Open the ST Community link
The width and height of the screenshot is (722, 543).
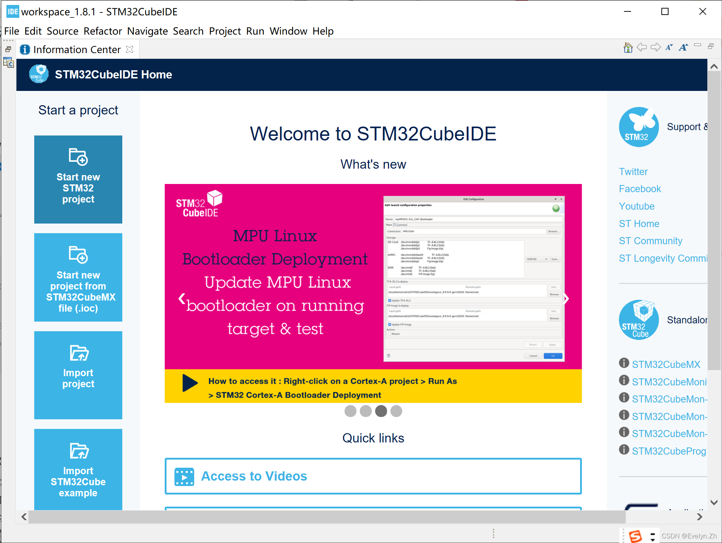pyautogui.click(x=651, y=241)
